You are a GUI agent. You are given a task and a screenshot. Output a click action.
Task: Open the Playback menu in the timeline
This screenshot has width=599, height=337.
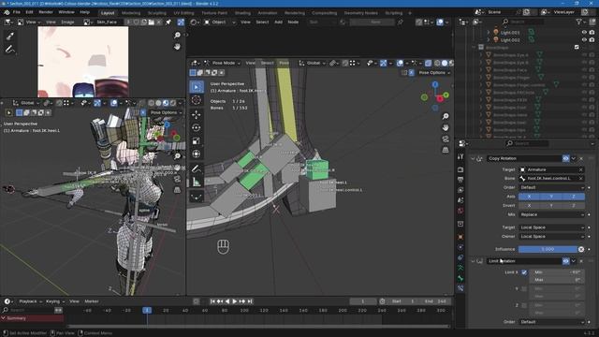click(x=30, y=301)
